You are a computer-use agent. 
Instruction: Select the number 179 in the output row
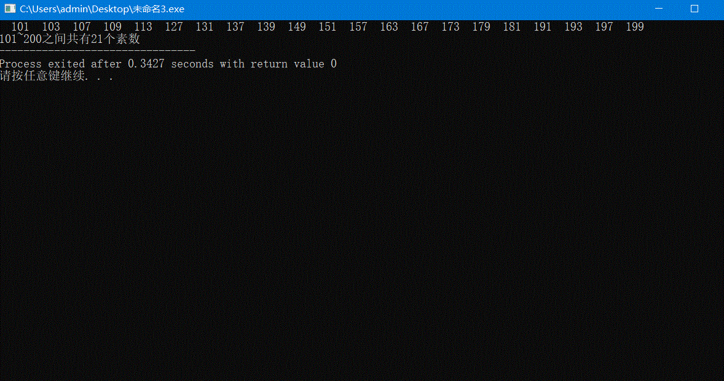coord(481,27)
